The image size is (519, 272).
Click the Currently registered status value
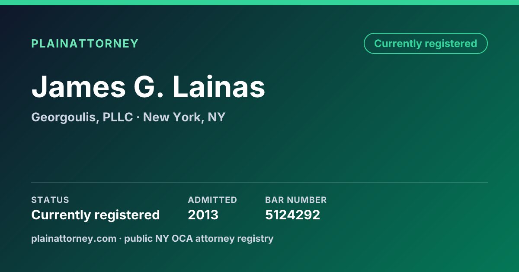tap(96, 215)
